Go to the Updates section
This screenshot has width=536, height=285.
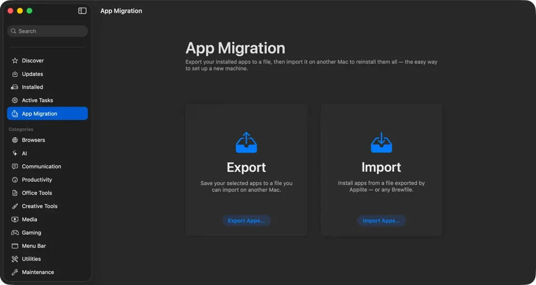tap(47, 74)
